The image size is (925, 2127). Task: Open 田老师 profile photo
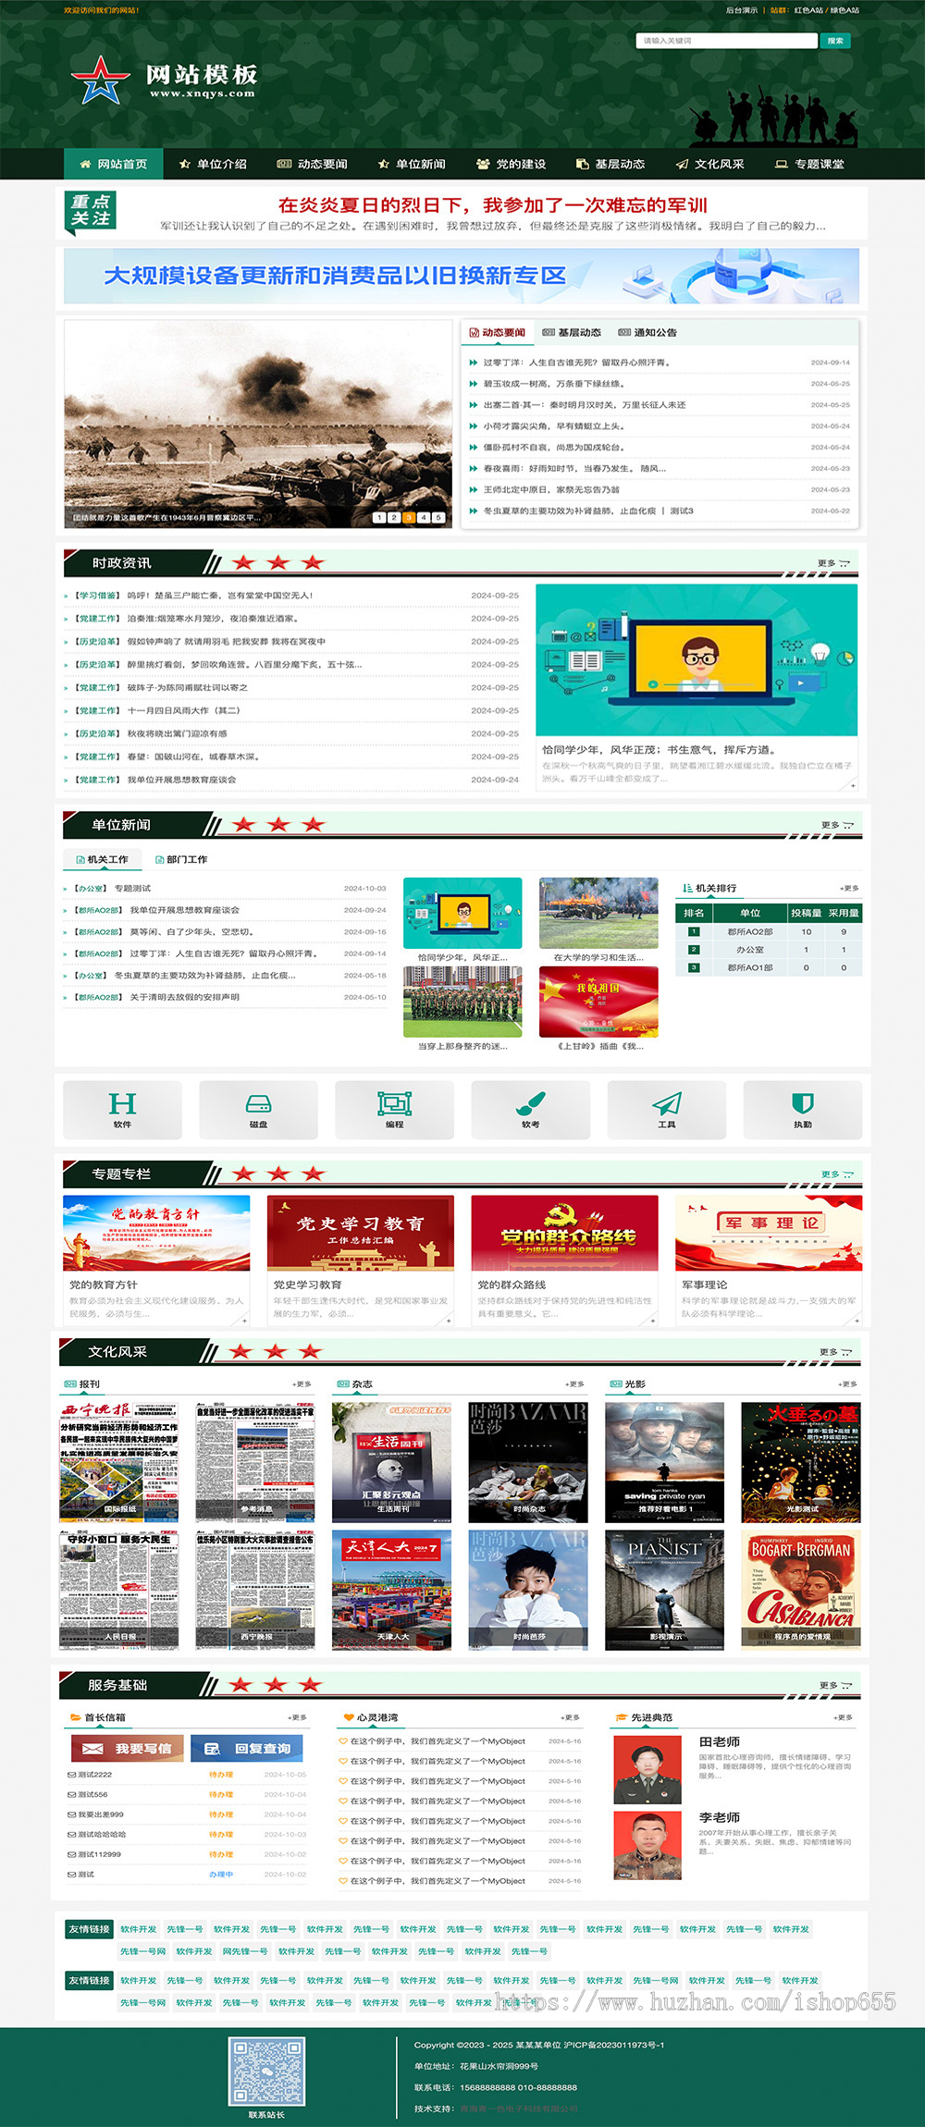(647, 1769)
